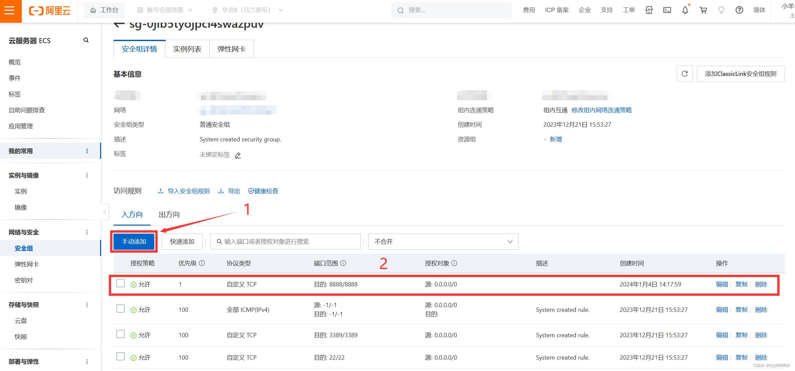This screenshot has width=795, height=371.
Task: Click 修改组内网络连通策略 link
Action: [602, 110]
